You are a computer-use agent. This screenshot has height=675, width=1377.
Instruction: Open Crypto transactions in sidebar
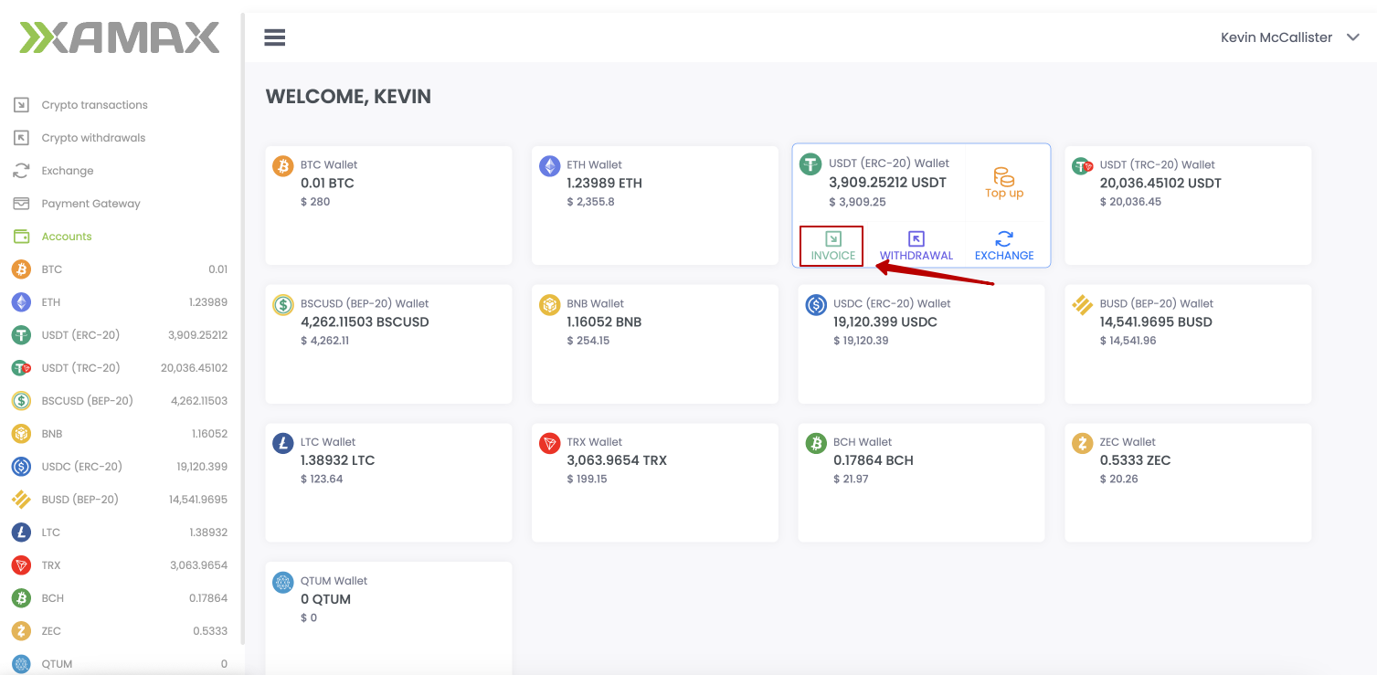[94, 105]
